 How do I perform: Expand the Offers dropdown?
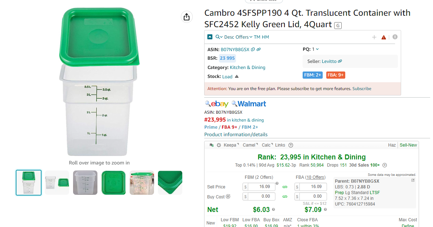pos(244,37)
